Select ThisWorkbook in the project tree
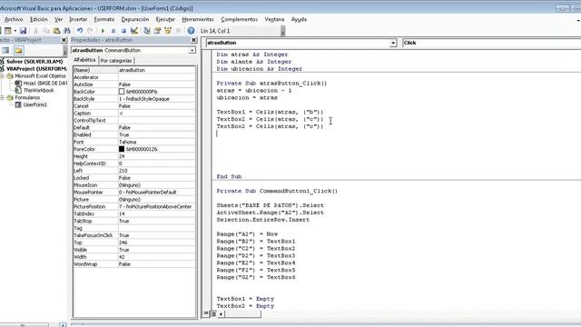Image resolution: width=581 pixels, height=327 pixels. [x=34, y=90]
